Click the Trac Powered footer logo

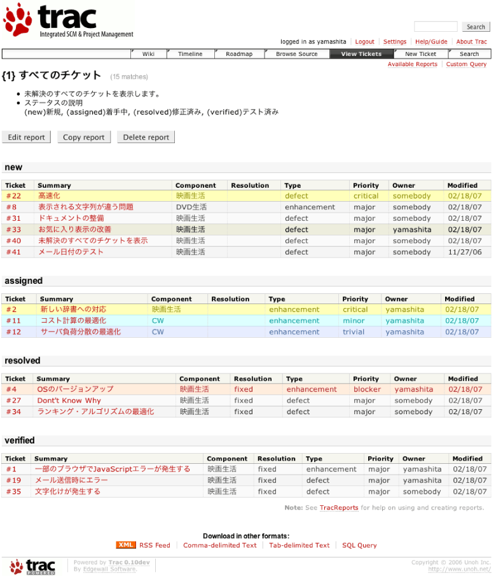pyautogui.click(x=32, y=567)
